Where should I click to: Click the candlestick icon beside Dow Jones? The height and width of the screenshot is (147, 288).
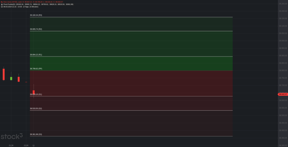click(x=2, y=2)
